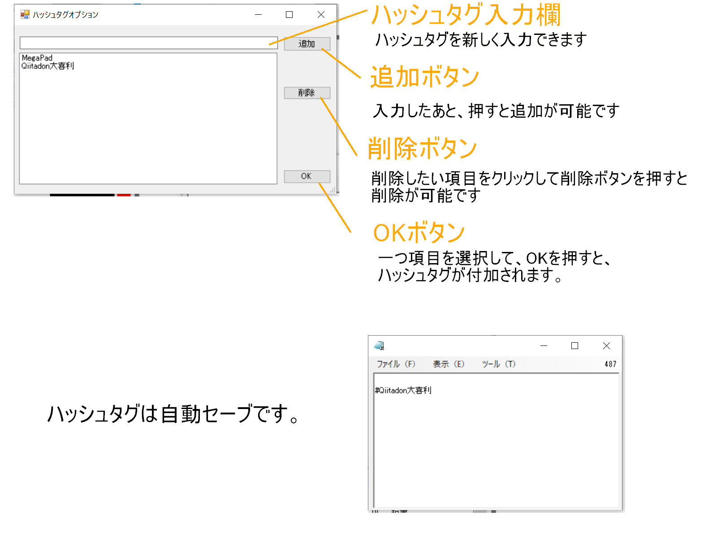Click the 削除 button

click(x=307, y=93)
